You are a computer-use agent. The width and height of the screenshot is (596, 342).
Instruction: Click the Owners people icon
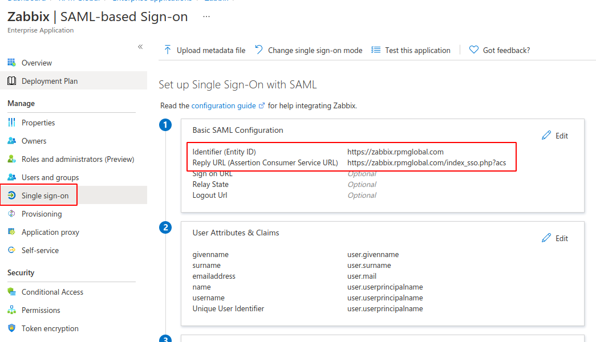11,141
